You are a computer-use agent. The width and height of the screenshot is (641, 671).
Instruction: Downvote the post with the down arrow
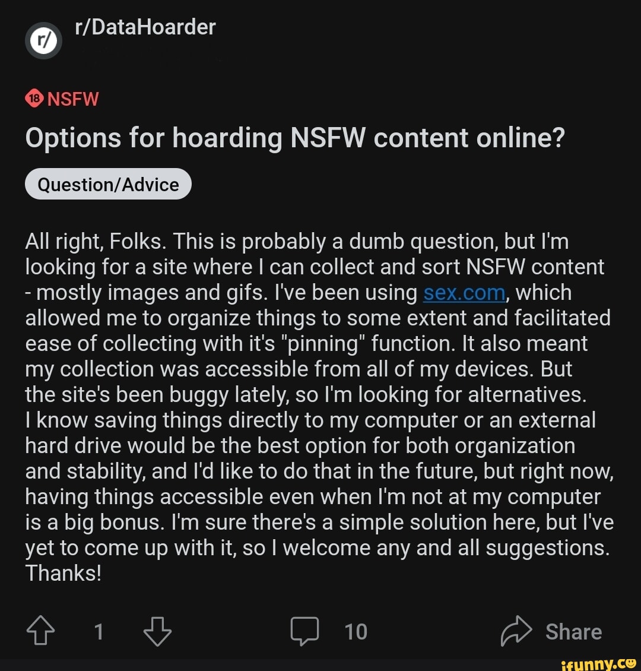157,631
